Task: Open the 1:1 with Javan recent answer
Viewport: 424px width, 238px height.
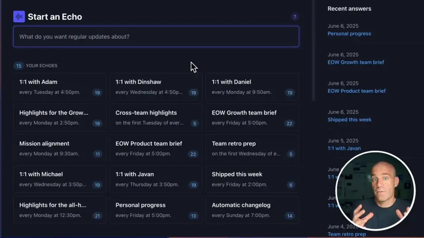Action: point(344,148)
